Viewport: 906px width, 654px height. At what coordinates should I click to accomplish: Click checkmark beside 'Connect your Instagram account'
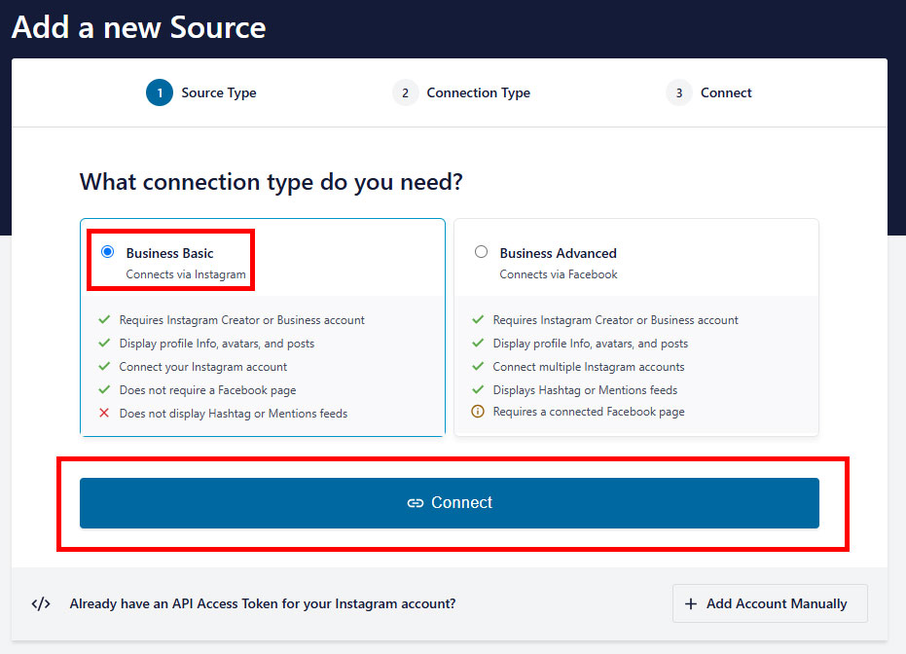click(104, 366)
